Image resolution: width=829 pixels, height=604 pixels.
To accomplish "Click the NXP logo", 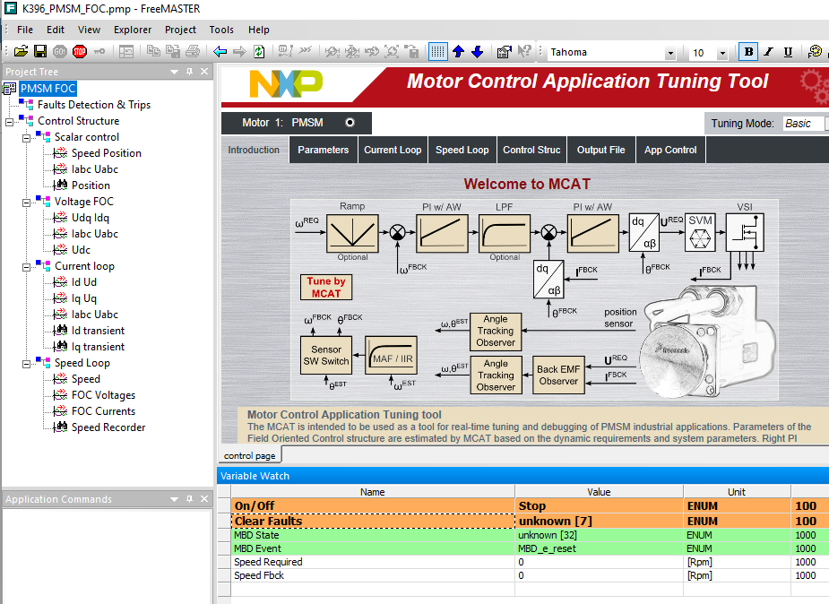I will coord(286,83).
